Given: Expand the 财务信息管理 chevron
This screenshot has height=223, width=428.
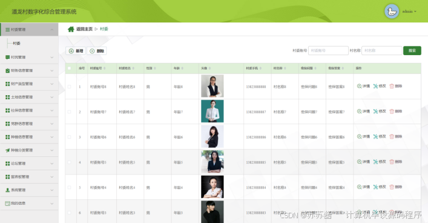Looking at the screenshot, I should [52, 70].
